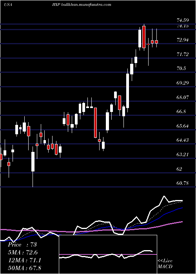Click the 60.78 price level label
This screenshot has width=196, height=274.
click(x=183, y=183)
